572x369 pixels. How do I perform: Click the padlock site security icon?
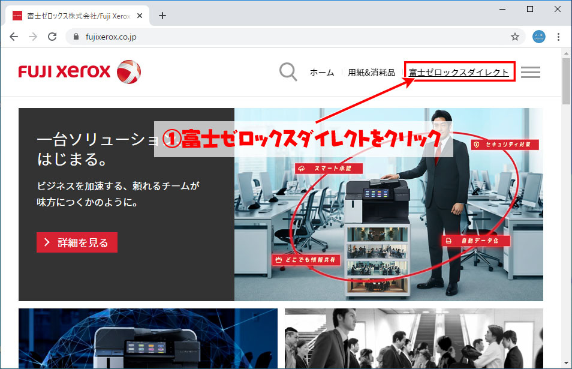76,37
